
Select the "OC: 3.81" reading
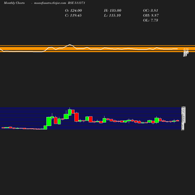[x=151, y=11]
